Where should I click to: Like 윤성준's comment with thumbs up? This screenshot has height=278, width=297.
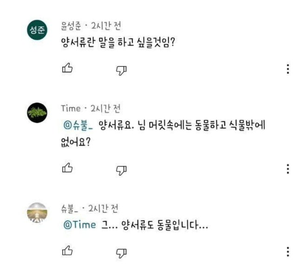67,69
